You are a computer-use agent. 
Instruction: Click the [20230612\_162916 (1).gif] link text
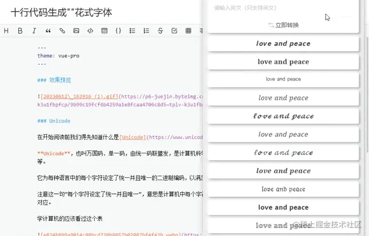pos(79,96)
